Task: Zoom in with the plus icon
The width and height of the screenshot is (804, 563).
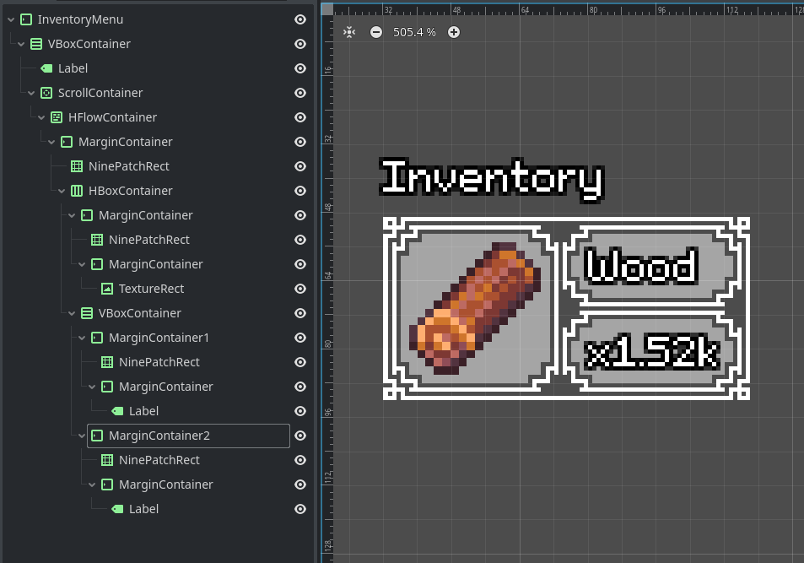Action: (454, 32)
